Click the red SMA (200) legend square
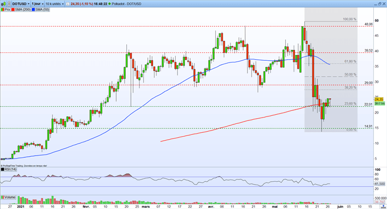387x209 pixels. 13,10
